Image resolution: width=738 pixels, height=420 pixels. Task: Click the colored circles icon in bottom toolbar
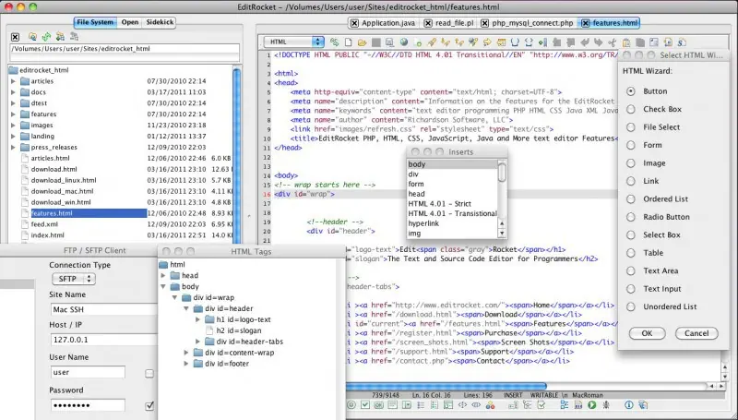pos(490,405)
